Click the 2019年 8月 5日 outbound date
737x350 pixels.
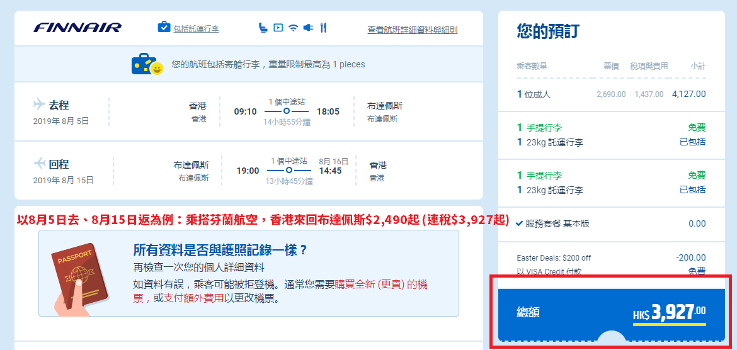(61, 121)
